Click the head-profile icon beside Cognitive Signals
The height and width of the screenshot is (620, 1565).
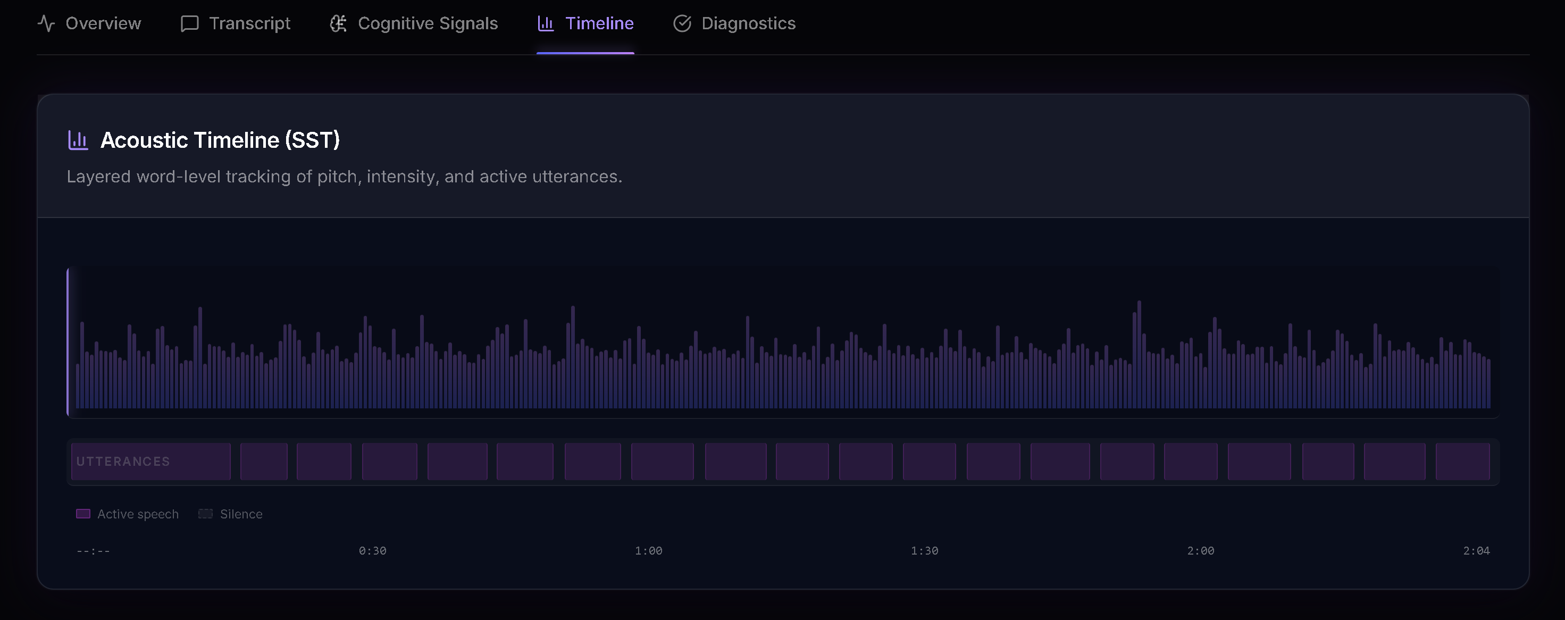coord(338,23)
